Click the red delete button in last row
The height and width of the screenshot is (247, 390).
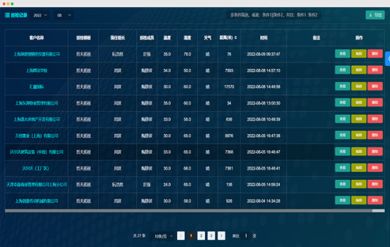pos(375,200)
